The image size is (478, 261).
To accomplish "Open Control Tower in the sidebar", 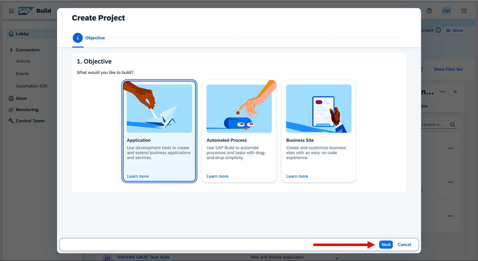I will pyautogui.click(x=31, y=121).
